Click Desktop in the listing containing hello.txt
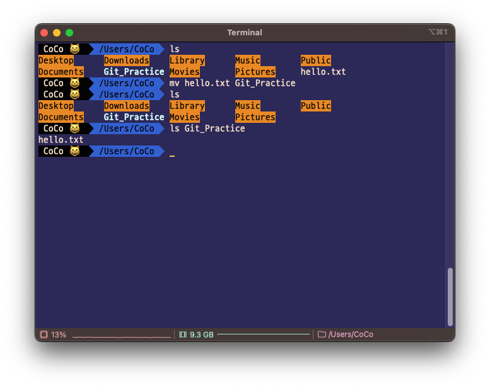Image resolution: width=490 pixels, height=388 pixels. coord(56,60)
